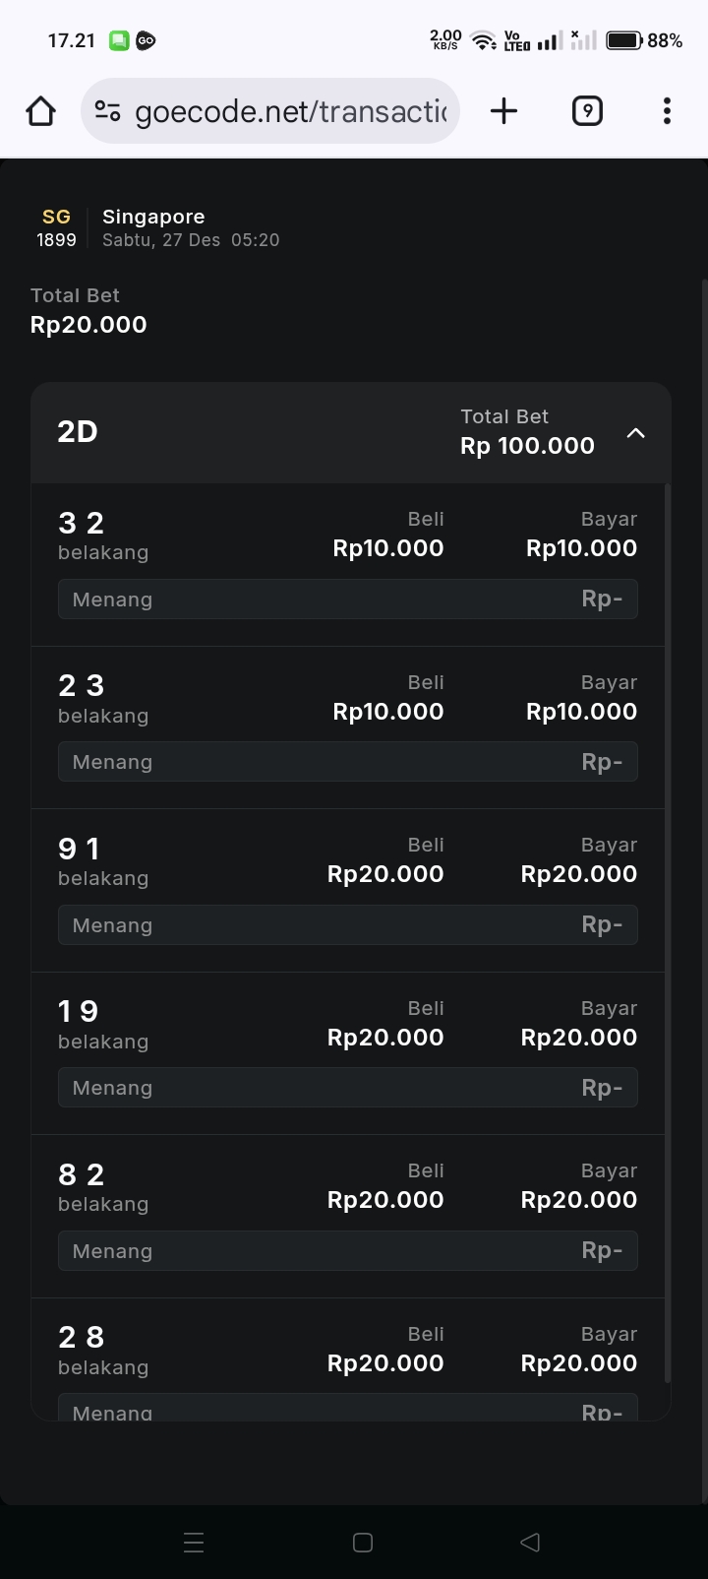The width and height of the screenshot is (708, 1579).
Task: Tap the Android home square button
Action: click(x=363, y=1543)
